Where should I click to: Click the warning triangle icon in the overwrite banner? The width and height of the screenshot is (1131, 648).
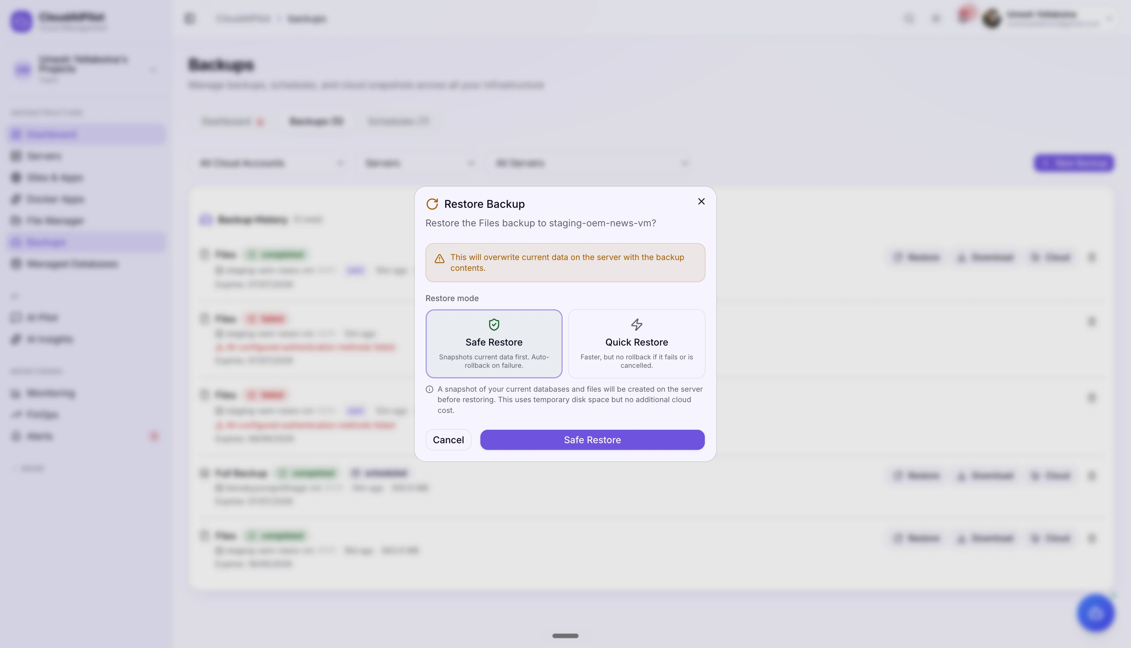coord(439,259)
